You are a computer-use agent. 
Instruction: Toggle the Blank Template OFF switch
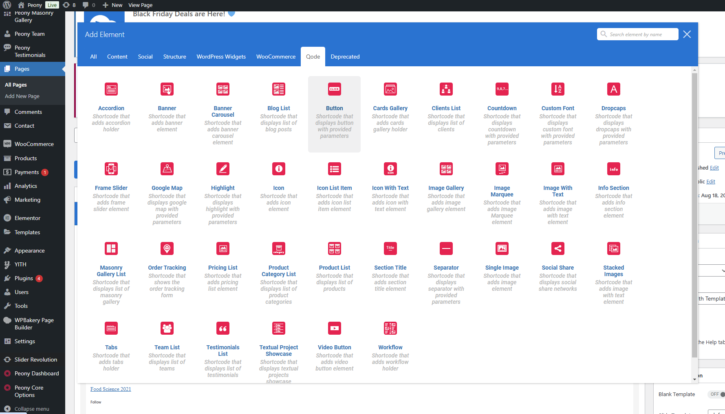[x=717, y=394]
